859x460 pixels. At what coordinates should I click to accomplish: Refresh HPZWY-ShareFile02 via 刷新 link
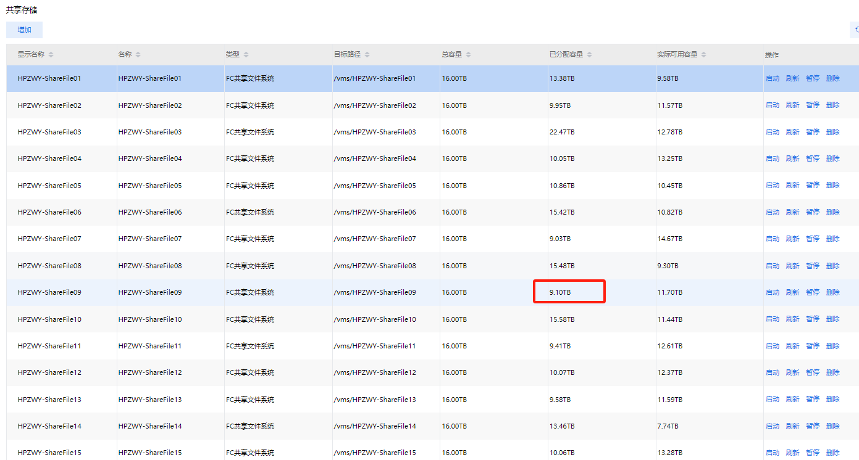pos(792,105)
